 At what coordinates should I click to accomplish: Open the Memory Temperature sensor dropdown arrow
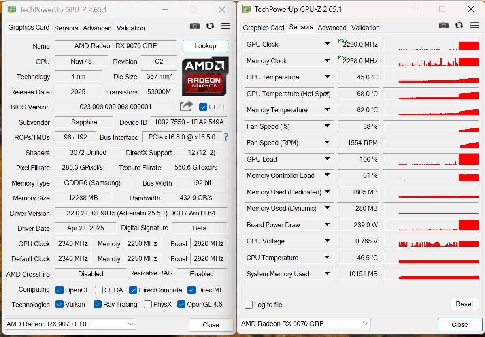[327, 109]
